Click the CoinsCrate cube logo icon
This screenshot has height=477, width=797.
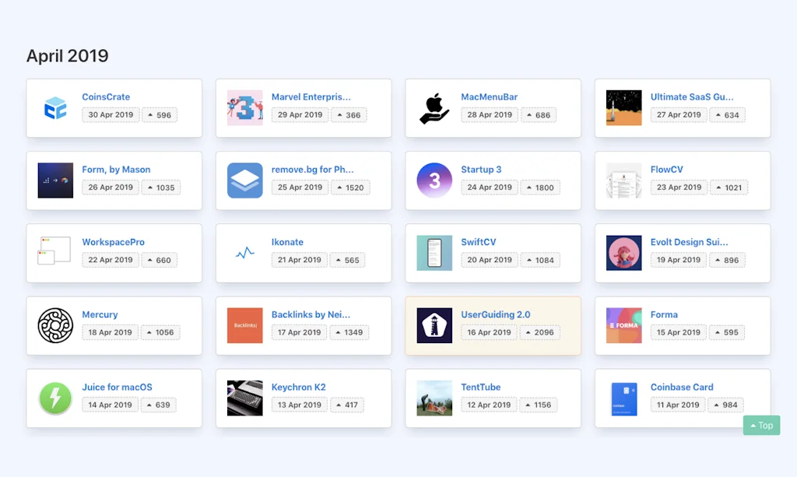(55, 108)
